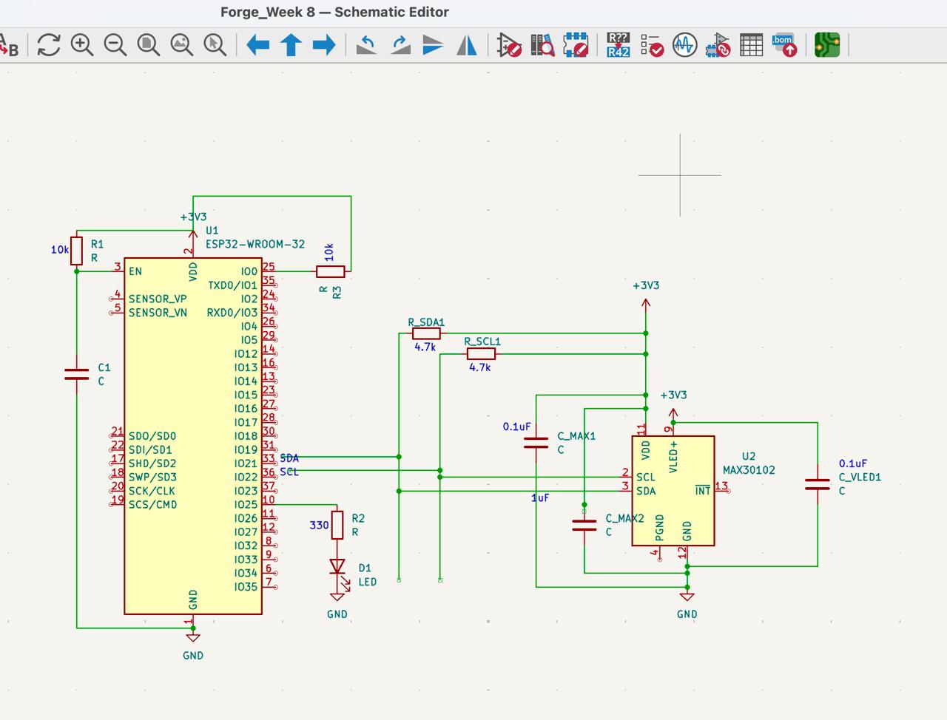Launch the circuit Simulator

(x=683, y=45)
